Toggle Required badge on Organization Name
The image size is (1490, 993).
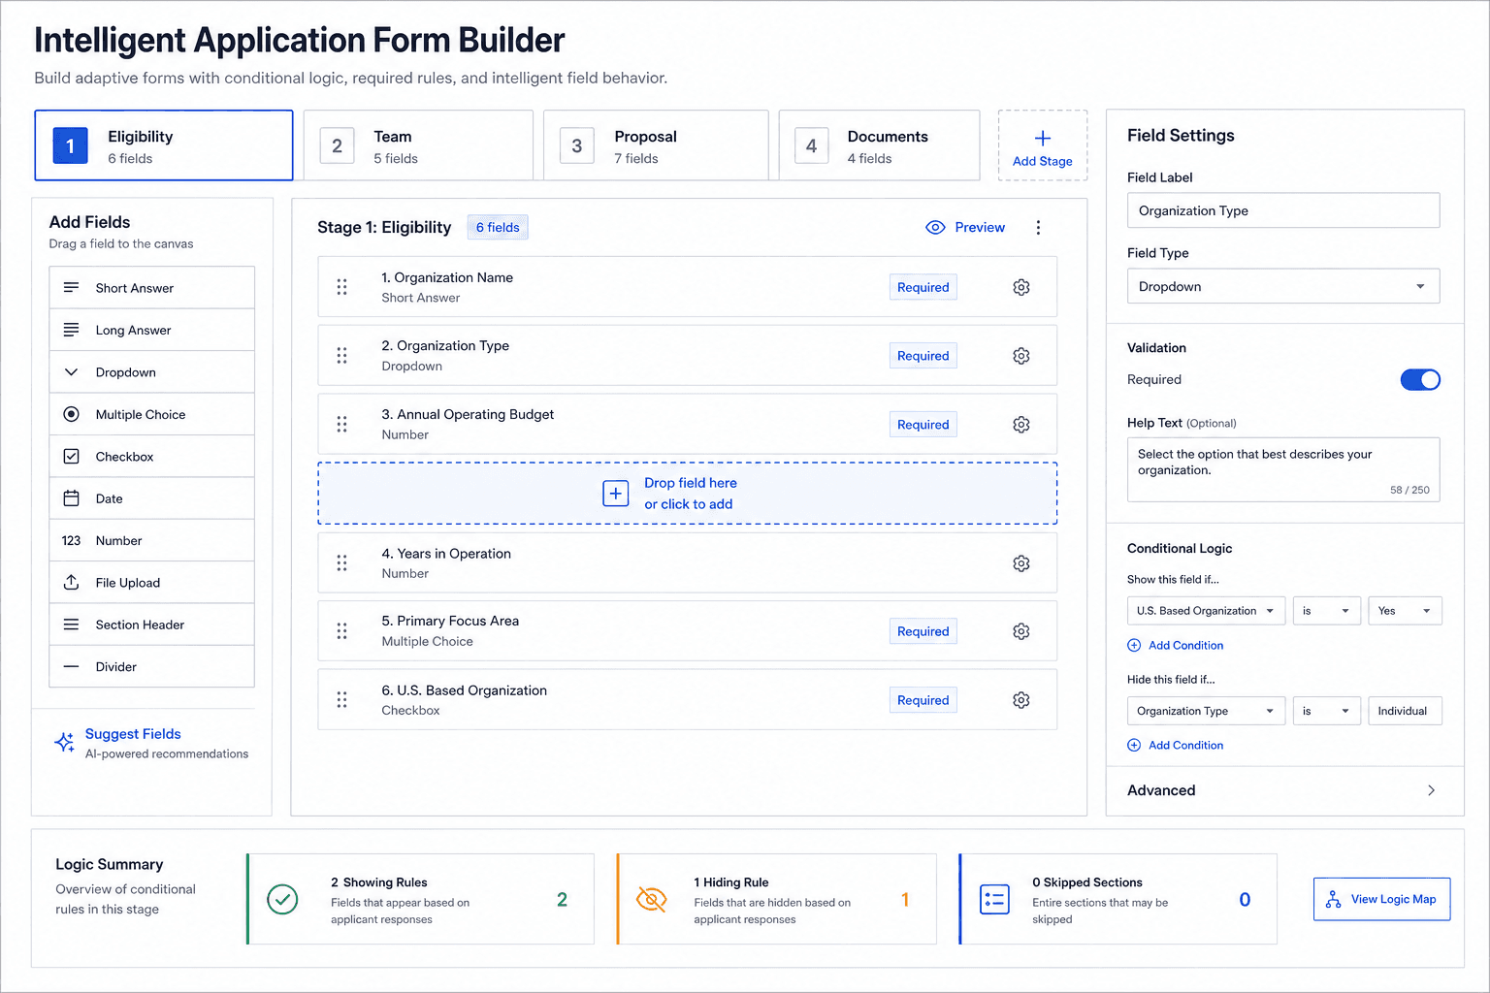tap(923, 287)
